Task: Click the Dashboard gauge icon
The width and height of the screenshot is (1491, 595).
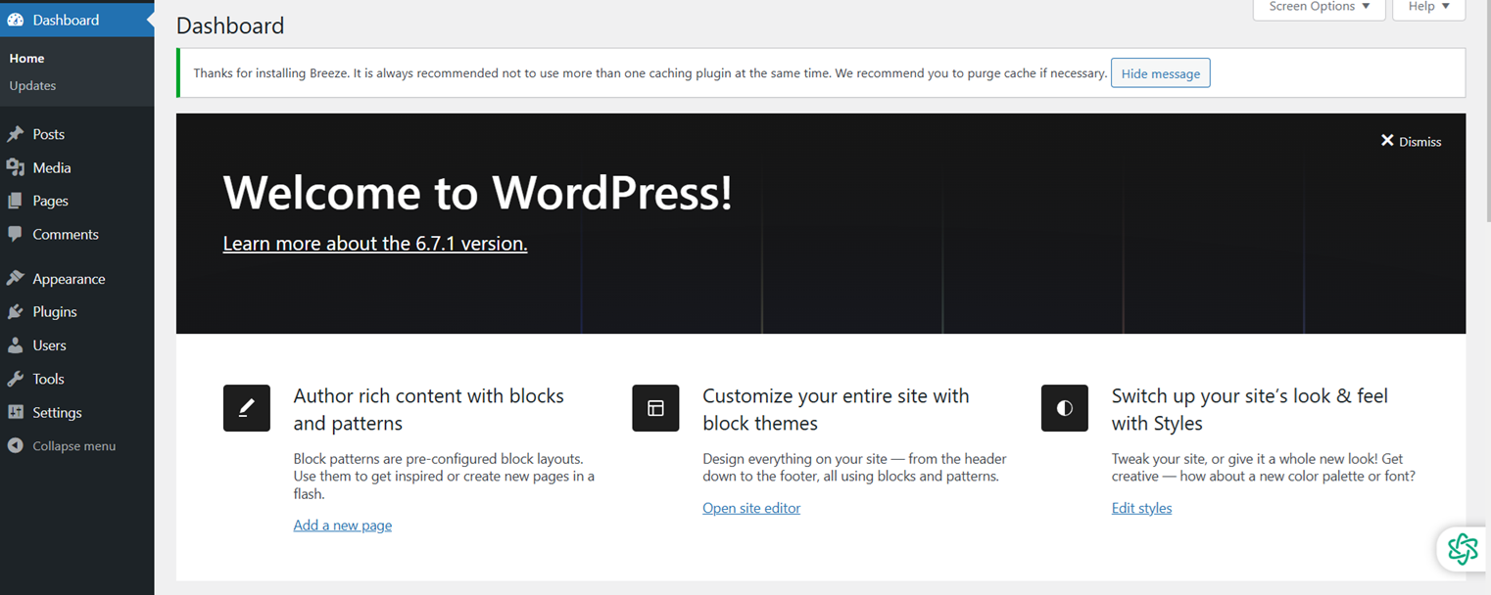Action: point(16,20)
